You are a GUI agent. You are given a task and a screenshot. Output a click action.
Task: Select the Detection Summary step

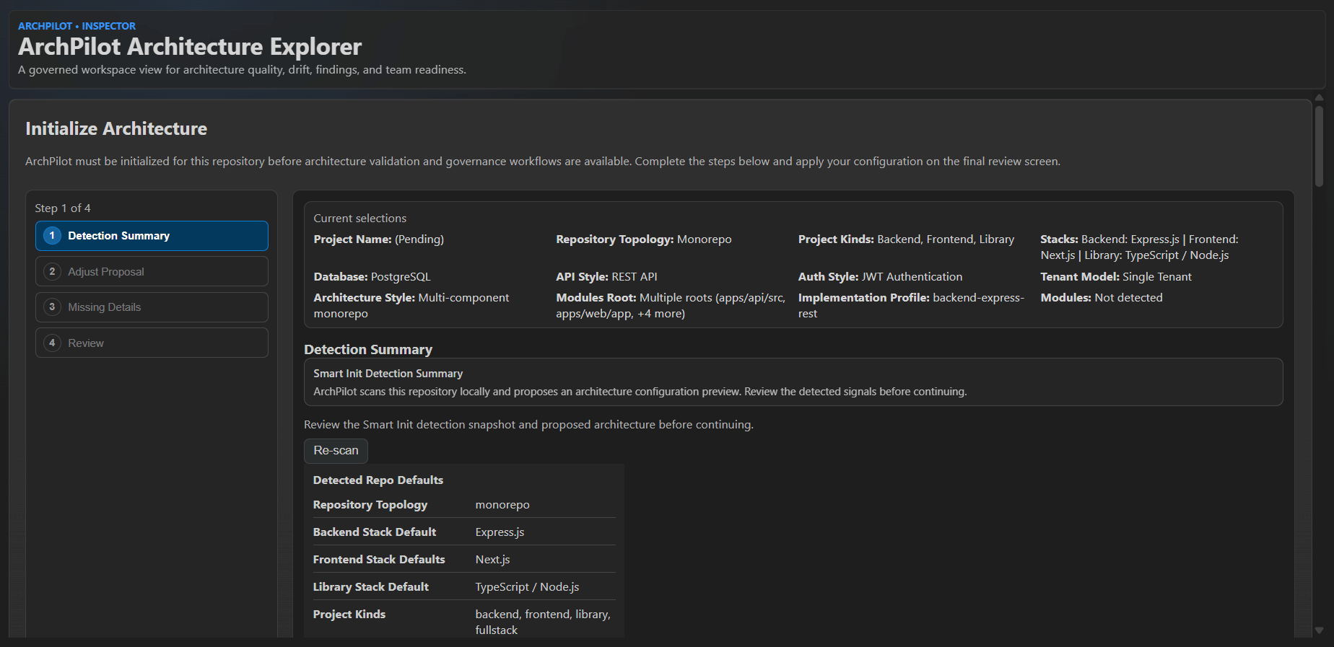[x=152, y=236]
